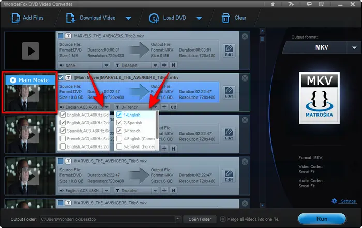Expand the Load DVD dropdown arrow
Screen dimensions: 362x228
[198, 18]
